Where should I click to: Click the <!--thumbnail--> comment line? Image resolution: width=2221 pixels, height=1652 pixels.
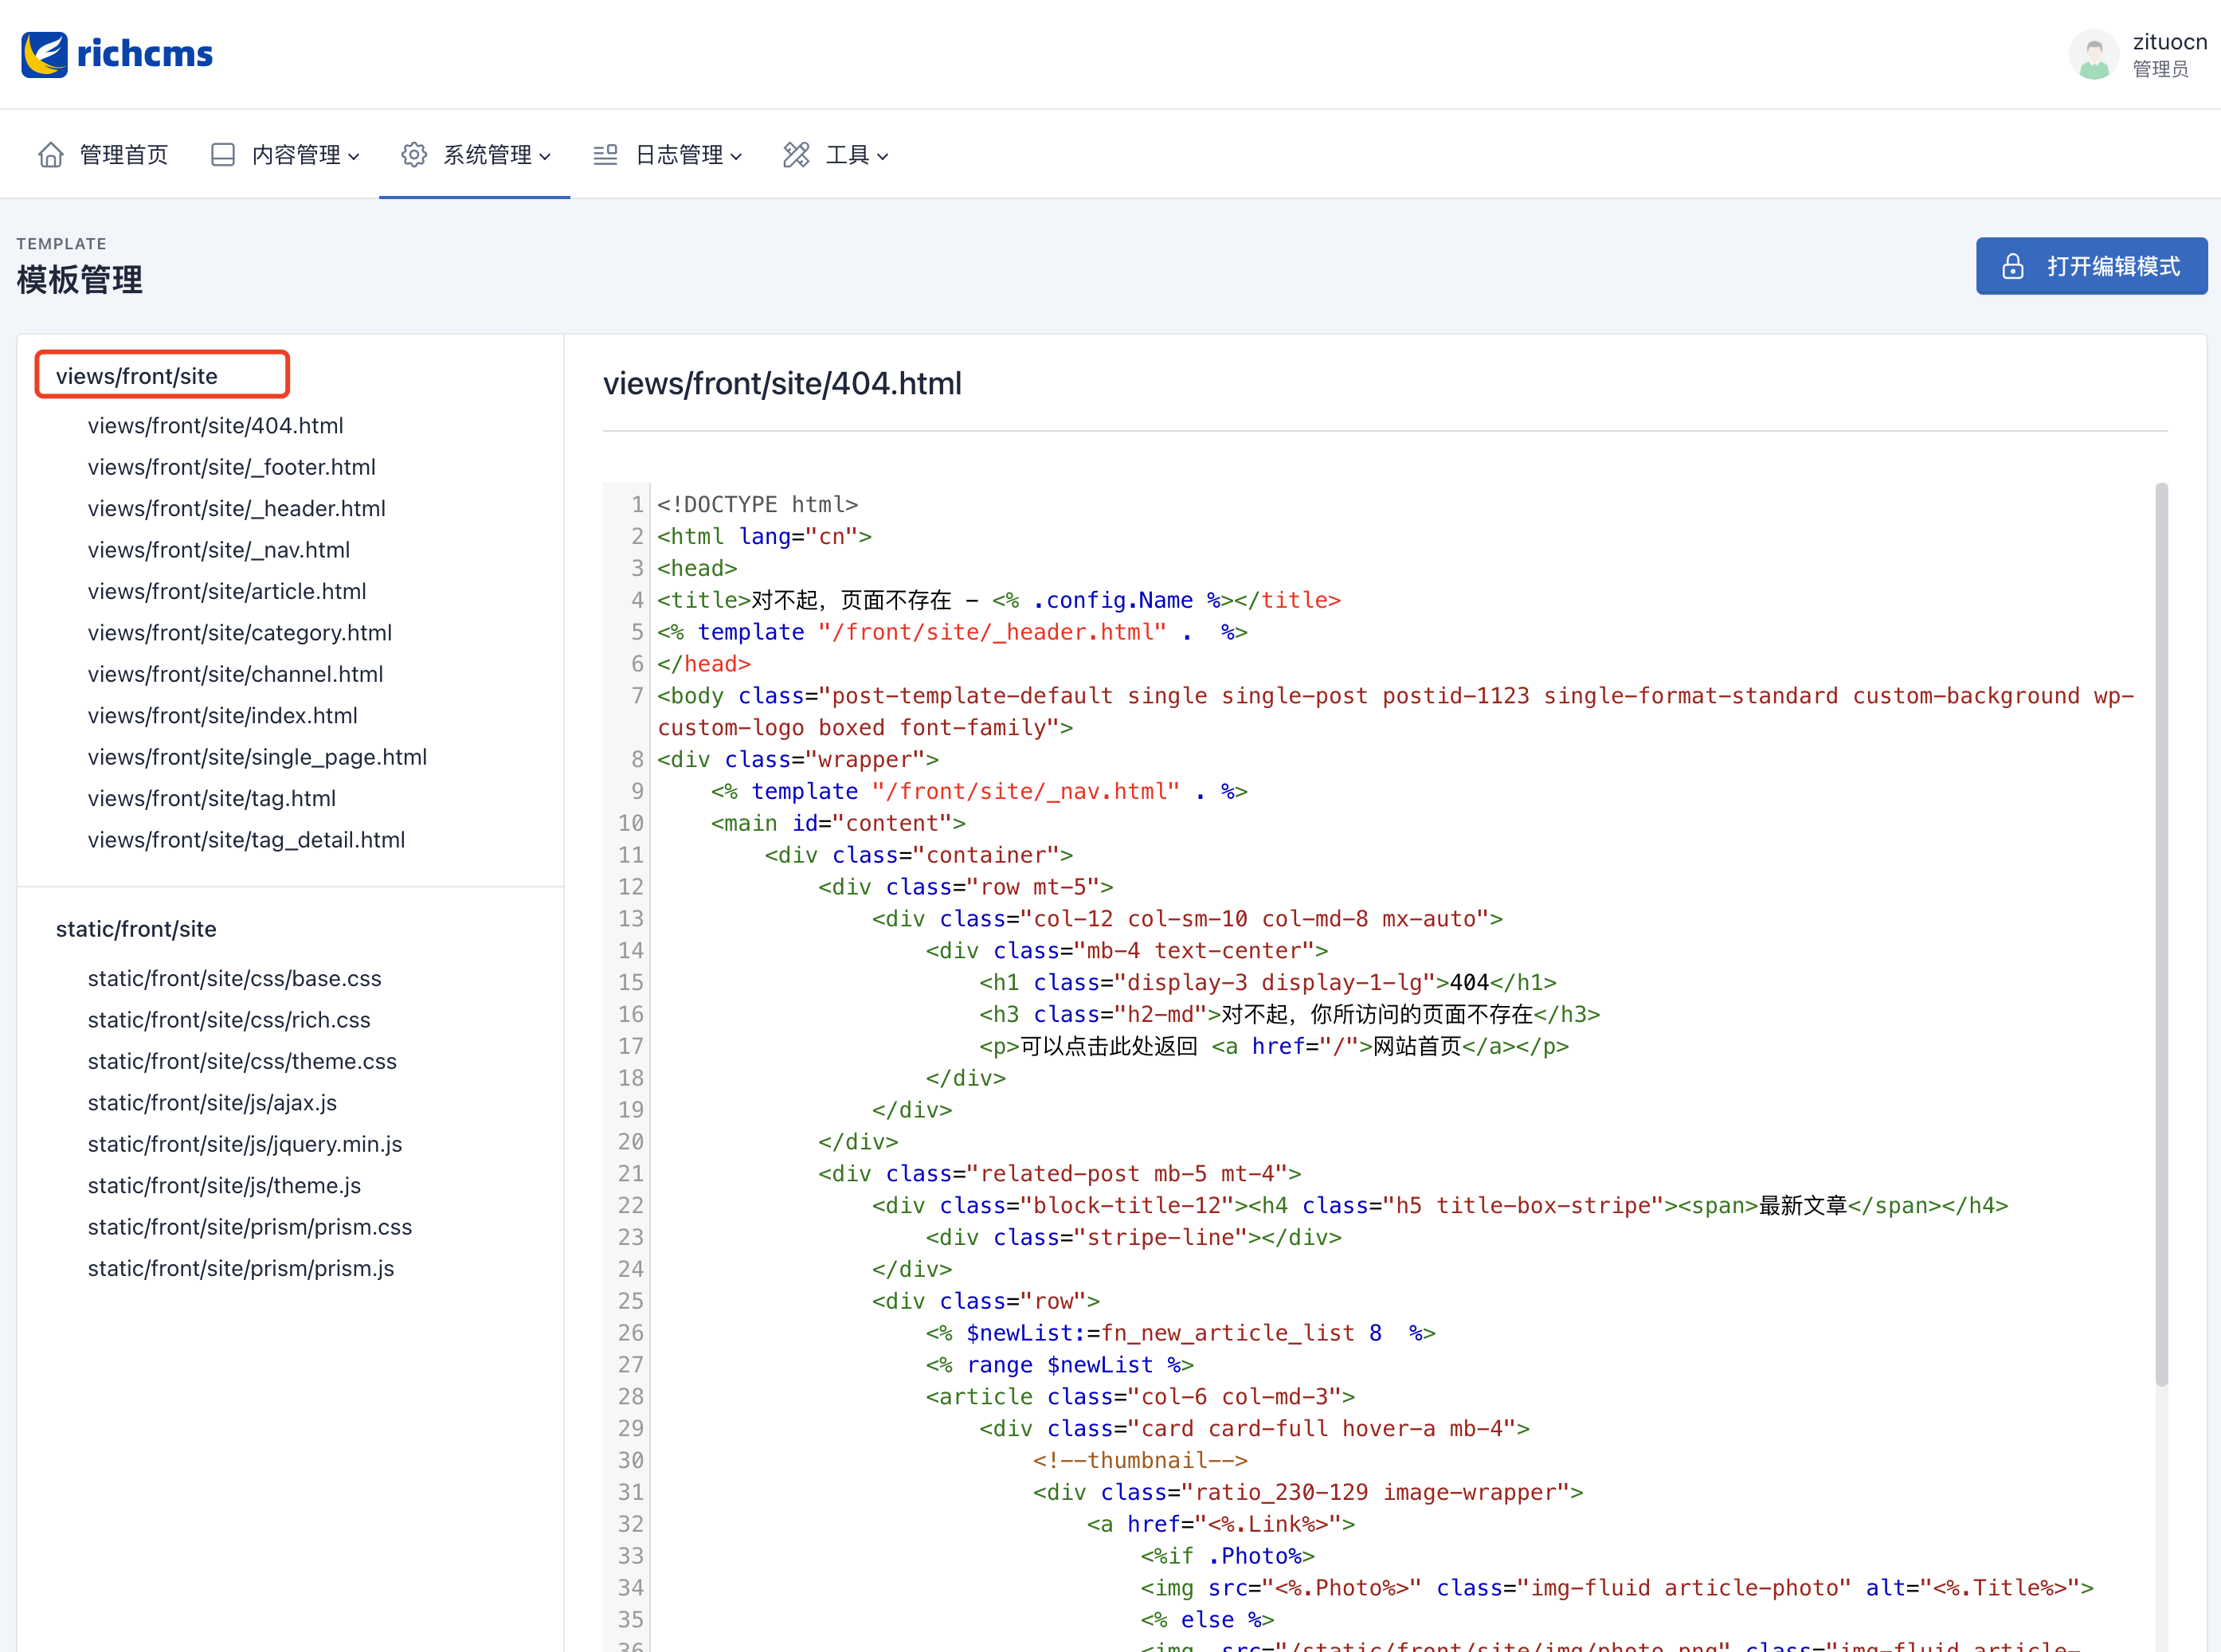click(1140, 1461)
